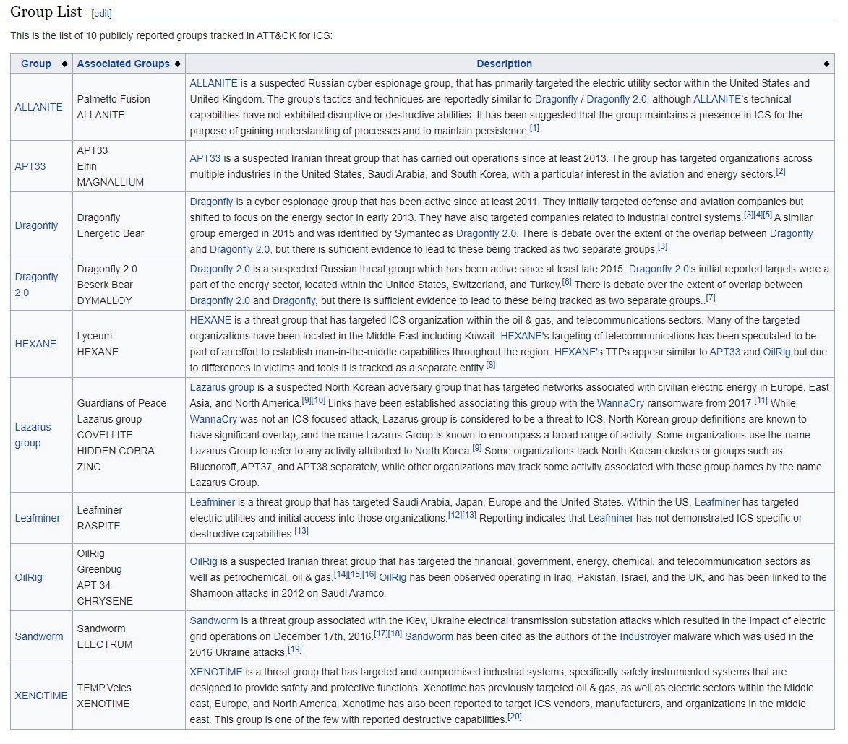Select 'HIDDEN COBRA' associated group text
848x744 pixels.
click(116, 451)
